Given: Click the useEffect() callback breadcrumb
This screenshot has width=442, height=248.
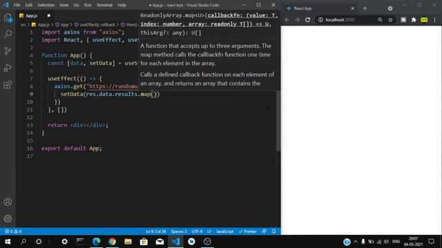Looking at the screenshot, I should (97, 25).
